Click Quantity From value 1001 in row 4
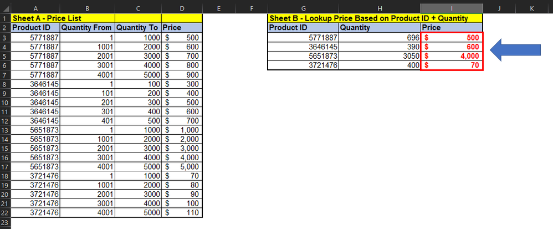Screen dimensions: 553x229 tap(88, 47)
